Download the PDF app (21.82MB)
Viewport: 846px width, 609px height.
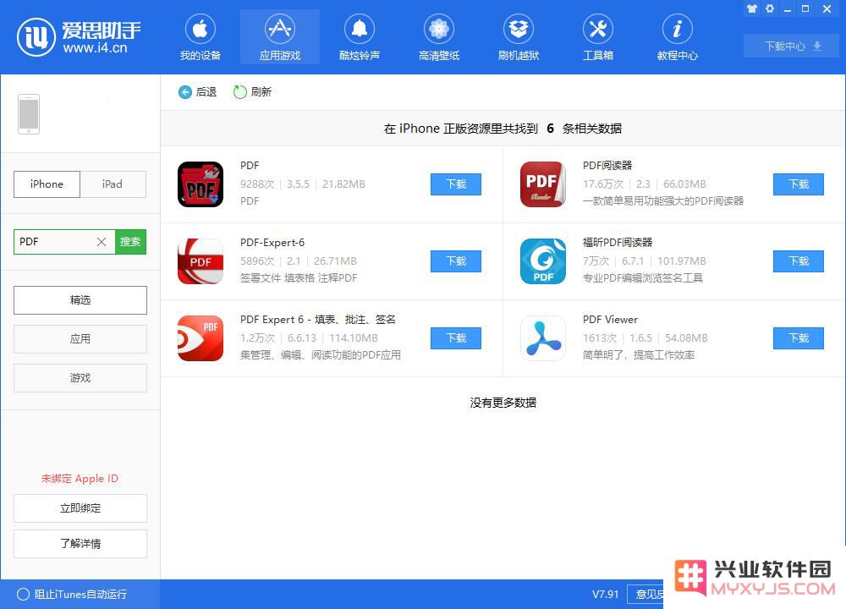coord(456,184)
